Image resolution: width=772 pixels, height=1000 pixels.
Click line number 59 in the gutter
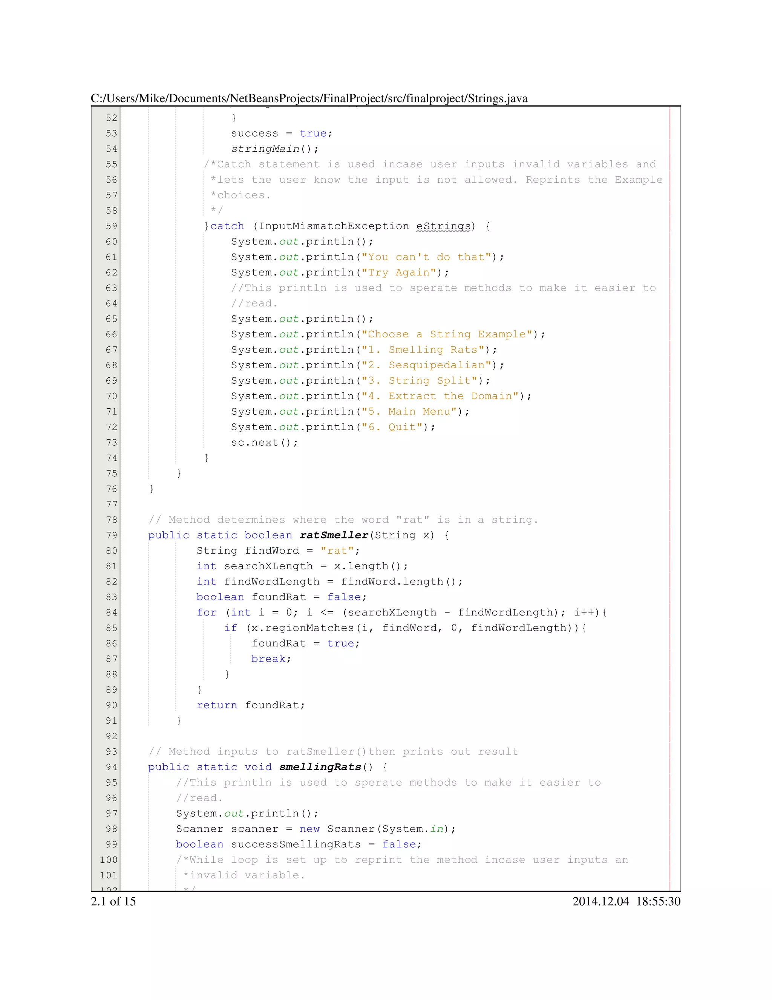111,226
